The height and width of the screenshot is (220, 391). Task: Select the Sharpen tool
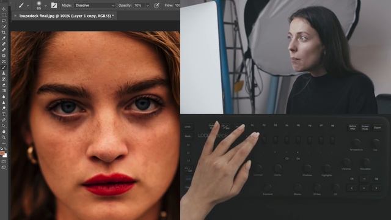(4, 102)
